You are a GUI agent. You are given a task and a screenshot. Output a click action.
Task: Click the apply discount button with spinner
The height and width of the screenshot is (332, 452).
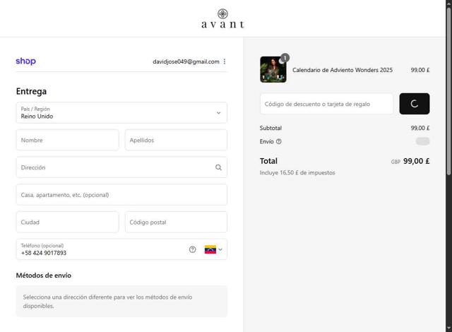tap(415, 104)
